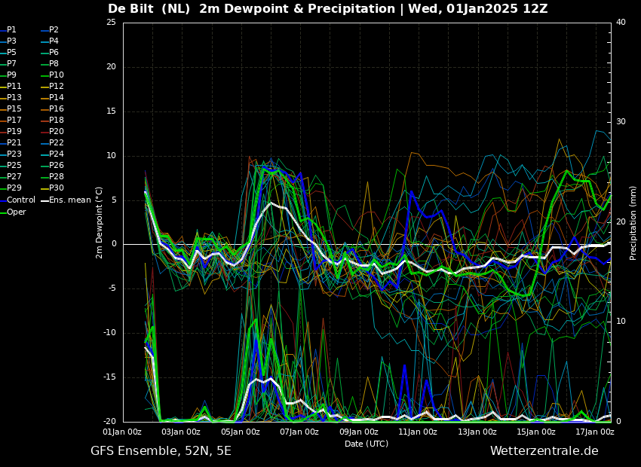
Task: Click the Date (UTC) axis label
Action: coord(367,444)
